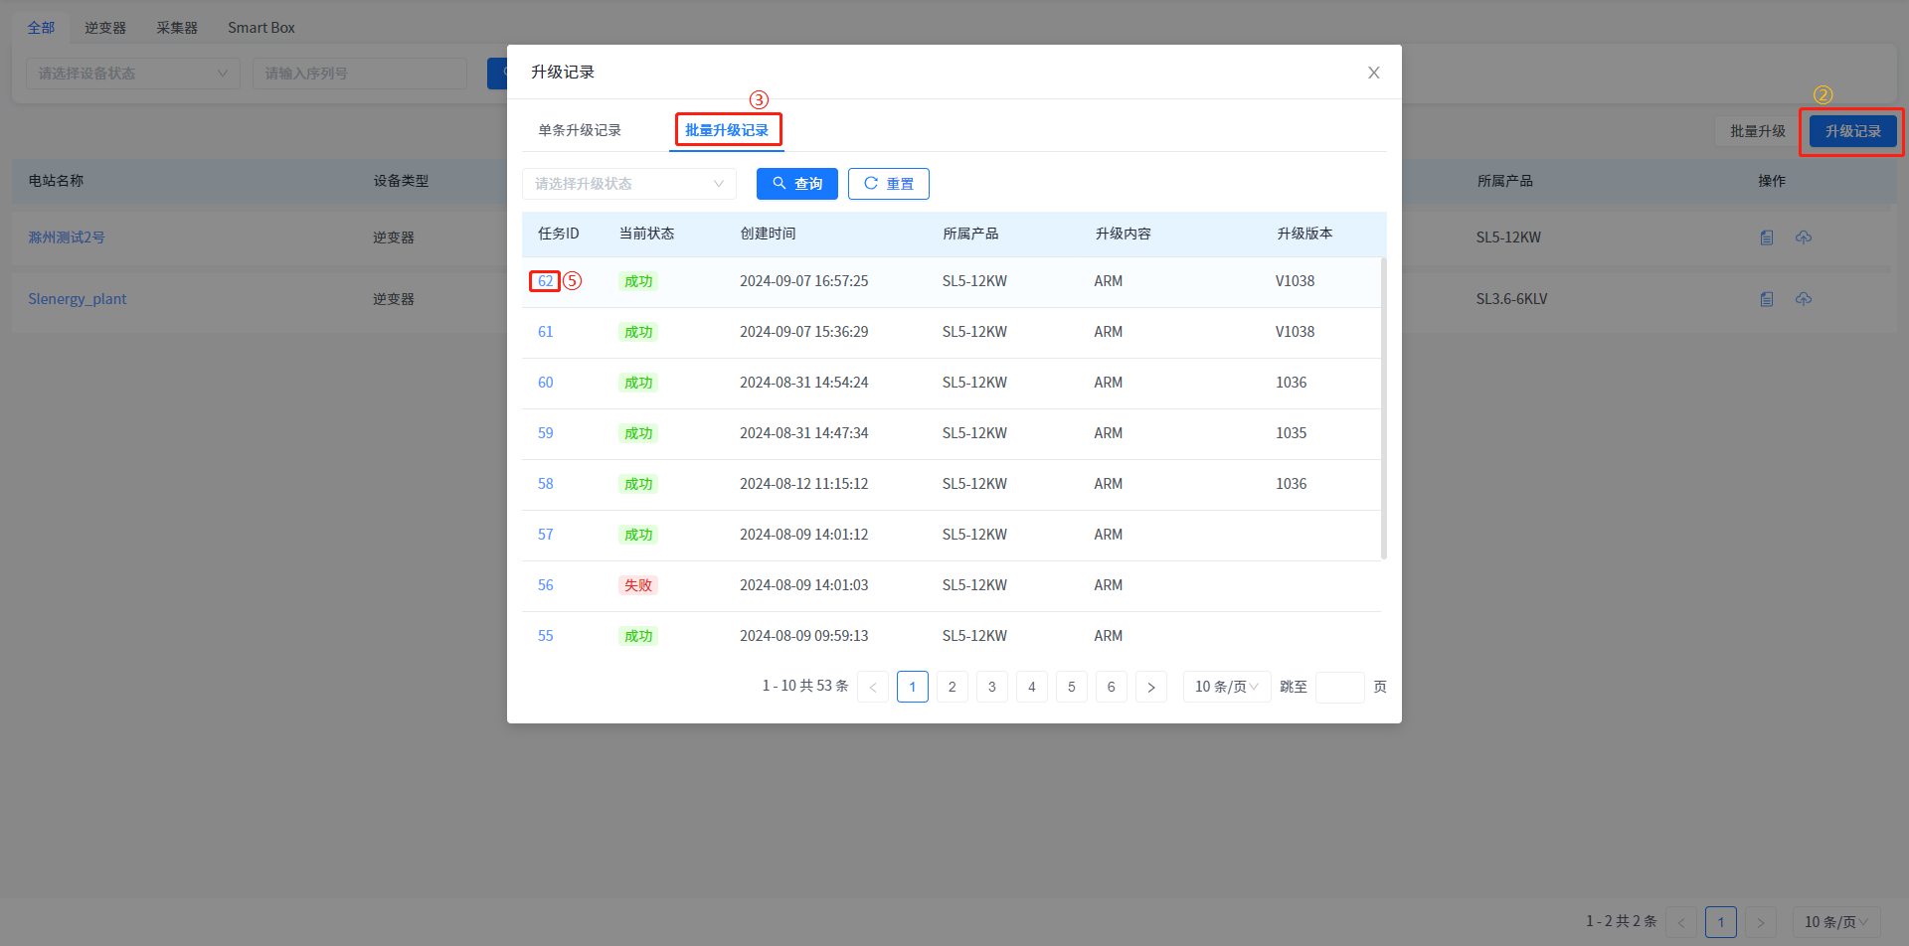1909x946 pixels.
Task: Click the document icon in the SL5-12KW row
Action: (1767, 237)
